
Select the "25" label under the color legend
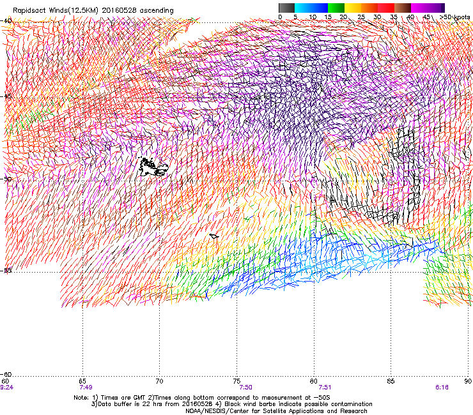[361, 17]
